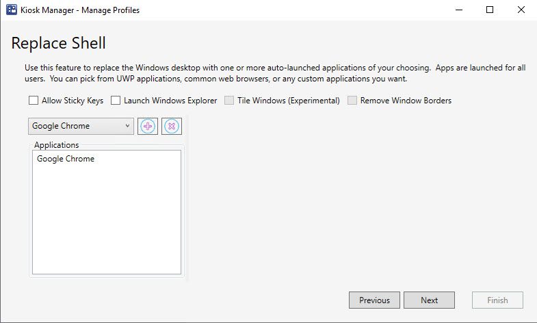The width and height of the screenshot is (537, 323).
Task: Remove application using the X icon
Action: click(x=172, y=126)
